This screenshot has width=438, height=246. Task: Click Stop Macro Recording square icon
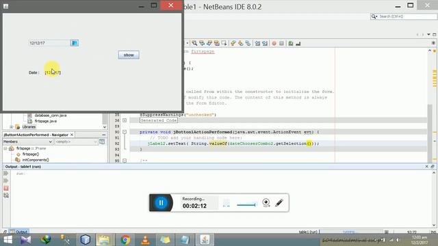coord(281,43)
